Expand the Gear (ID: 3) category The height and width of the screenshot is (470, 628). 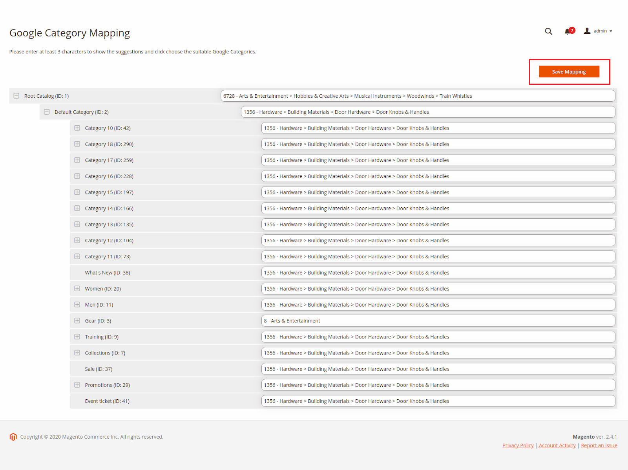(x=77, y=321)
